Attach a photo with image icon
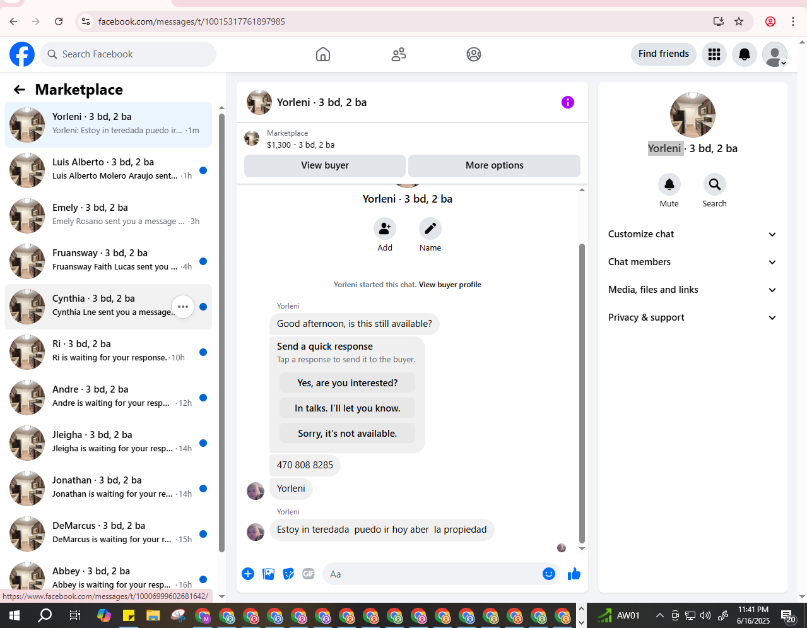The width and height of the screenshot is (807, 628). (x=268, y=574)
